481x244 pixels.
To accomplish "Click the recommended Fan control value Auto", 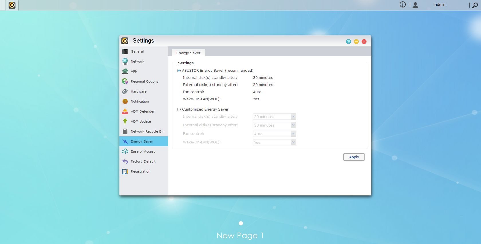I will 257,92.
